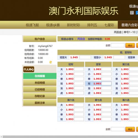The width and height of the screenshot is (138, 138).
Task: Focus 第六名 双 bet input
Action: pyautogui.click(x=79, y=119)
